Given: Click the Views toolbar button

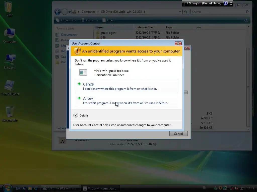Looking at the screenshot, I should [87, 20].
